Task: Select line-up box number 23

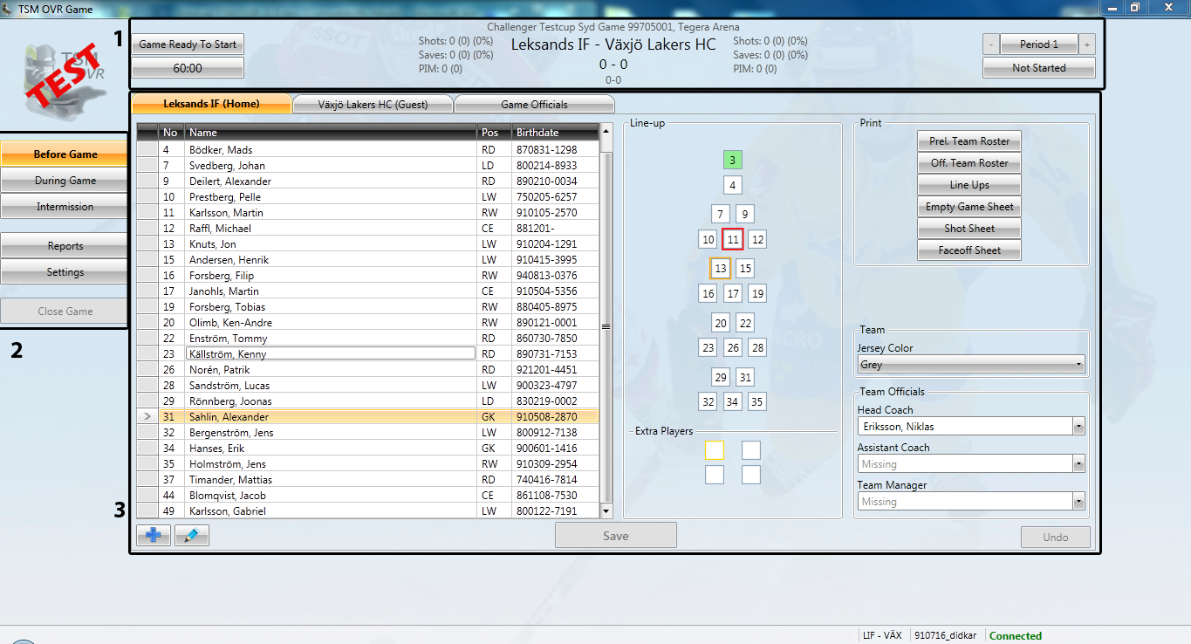Action: (708, 347)
